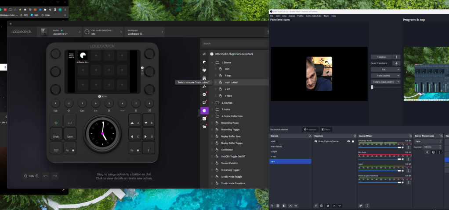Click the Properties button in OBS
This screenshot has width=449, height=210.
[x=311, y=129]
